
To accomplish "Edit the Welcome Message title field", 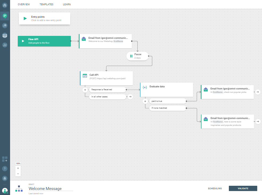I will [50, 189].
